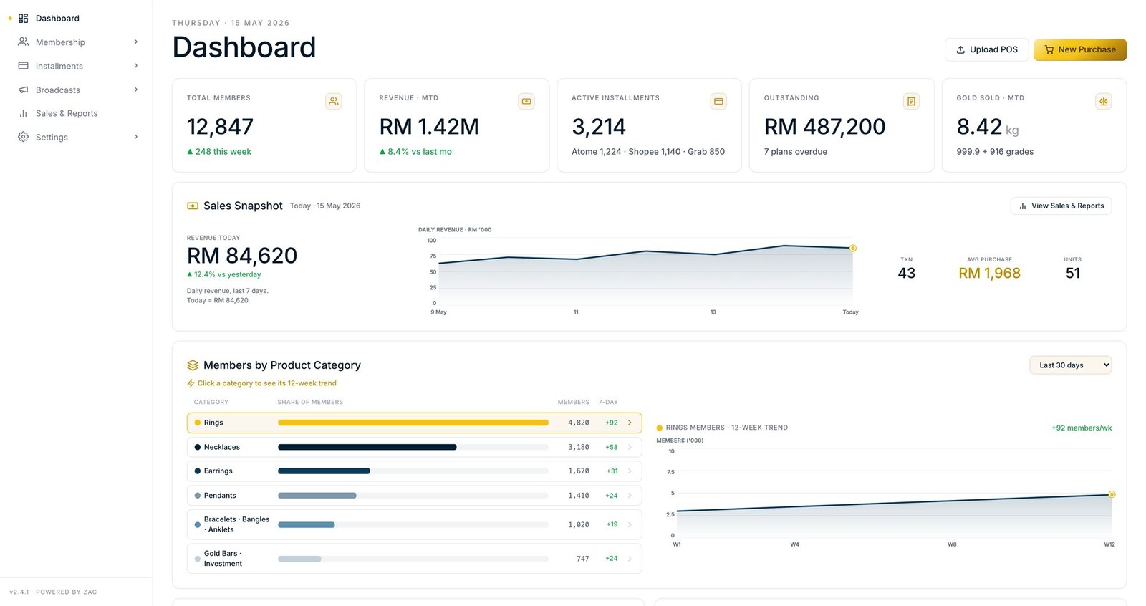Open the Earrings row chevron
Viewport: 1146px width, 606px height.
point(630,471)
